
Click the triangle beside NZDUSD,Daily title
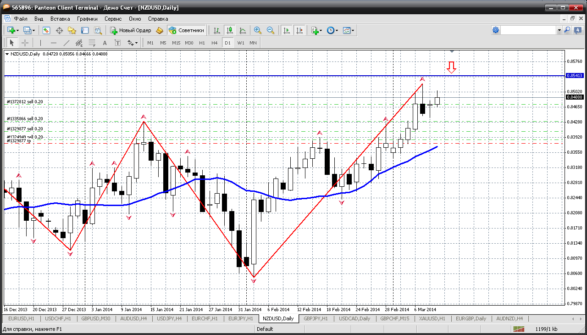coord(7,54)
